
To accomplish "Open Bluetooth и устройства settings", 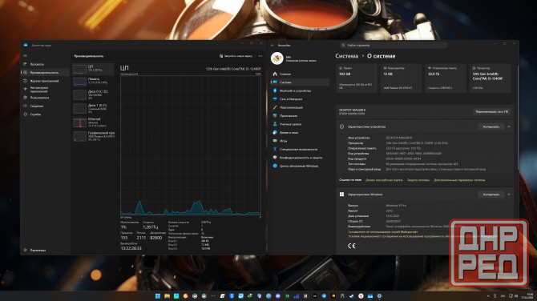I will (x=300, y=90).
